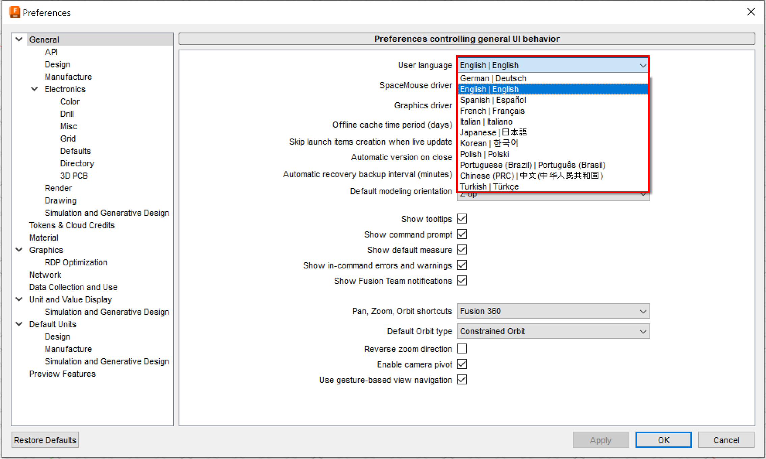The width and height of the screenshot is (766, 459).
Task: Open the Default Orbit type dropdown
Action: [x=553, y=331]
